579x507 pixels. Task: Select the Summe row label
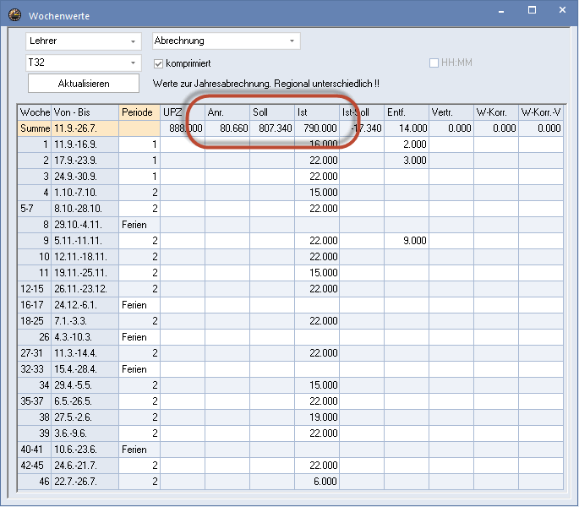tap(35, 128)
